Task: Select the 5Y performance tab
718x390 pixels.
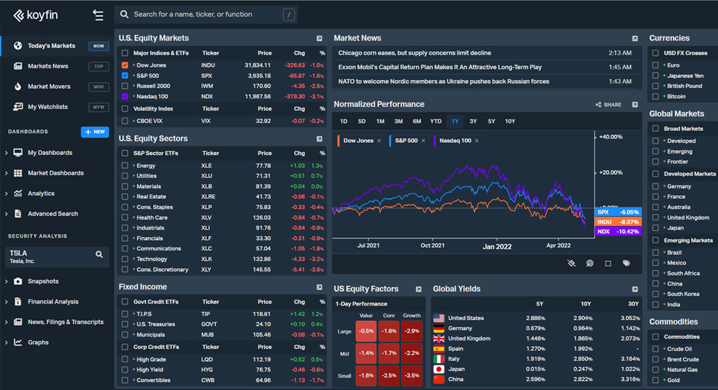Action: pos(491,121)
